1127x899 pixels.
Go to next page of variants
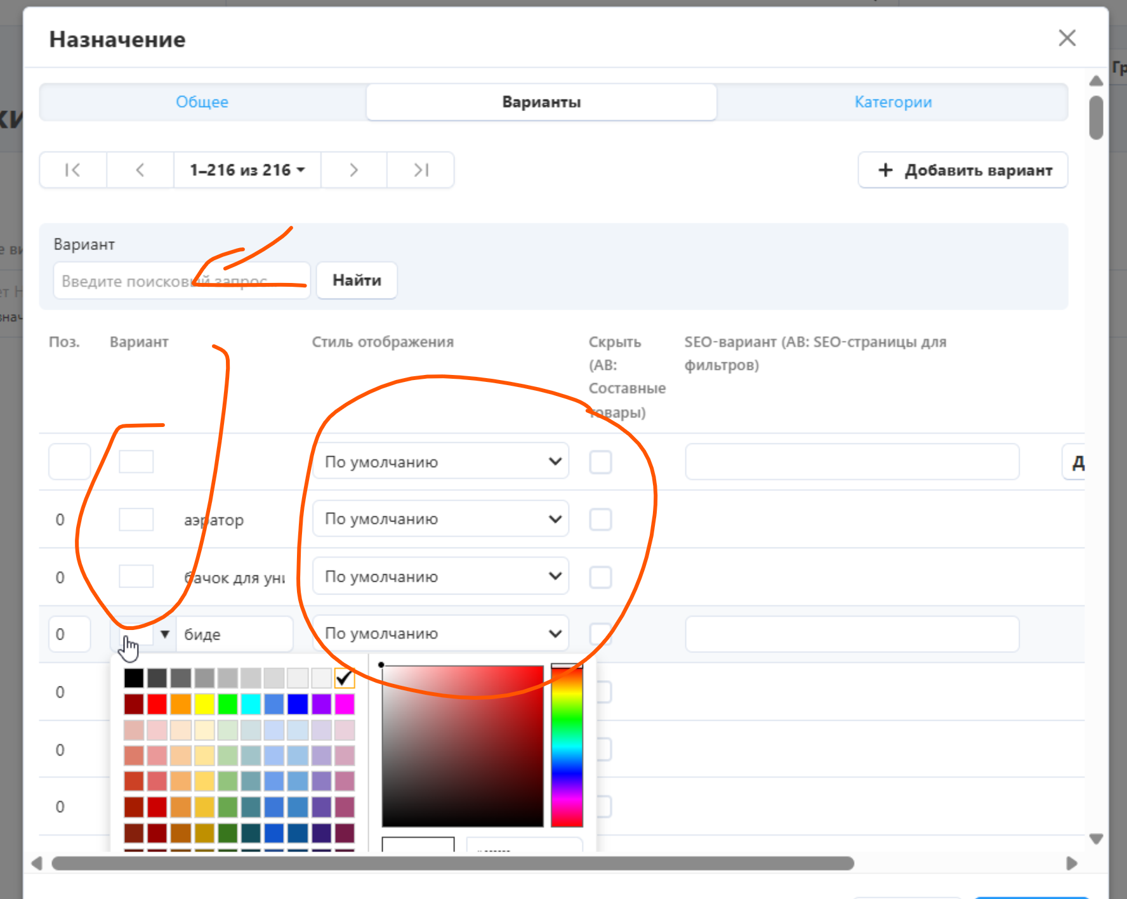coord(353,170)
